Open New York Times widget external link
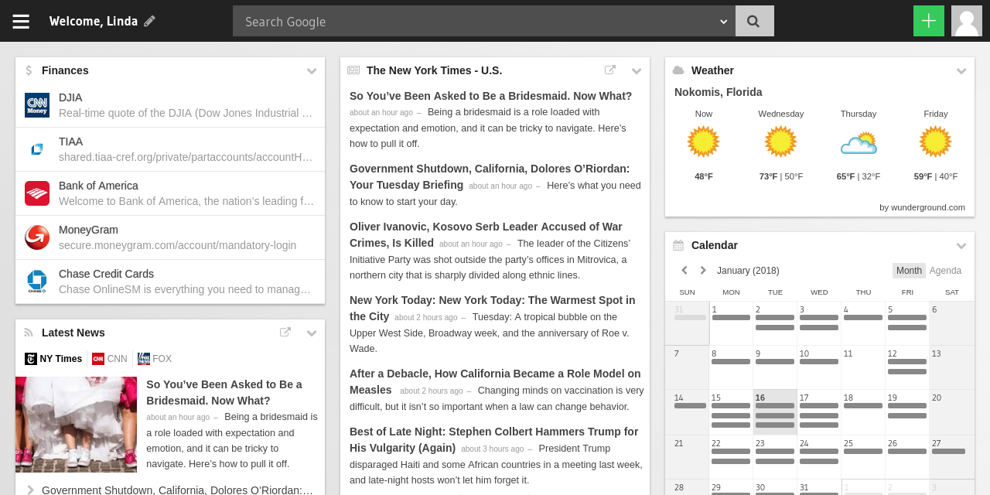 610,70
